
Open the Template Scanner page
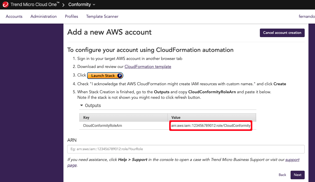[x=102, y=16]
